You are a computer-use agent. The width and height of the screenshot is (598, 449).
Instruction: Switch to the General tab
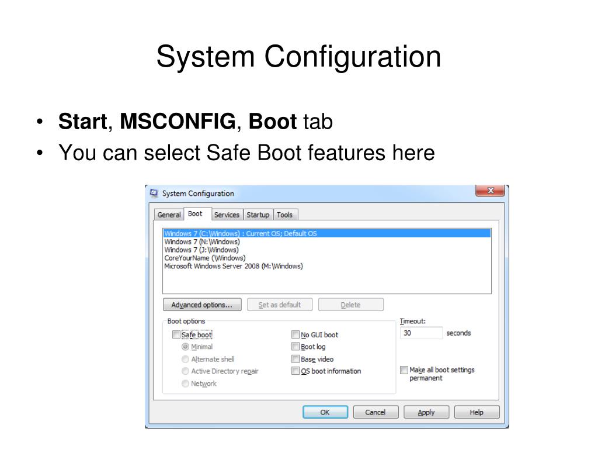tap(169, 215)
